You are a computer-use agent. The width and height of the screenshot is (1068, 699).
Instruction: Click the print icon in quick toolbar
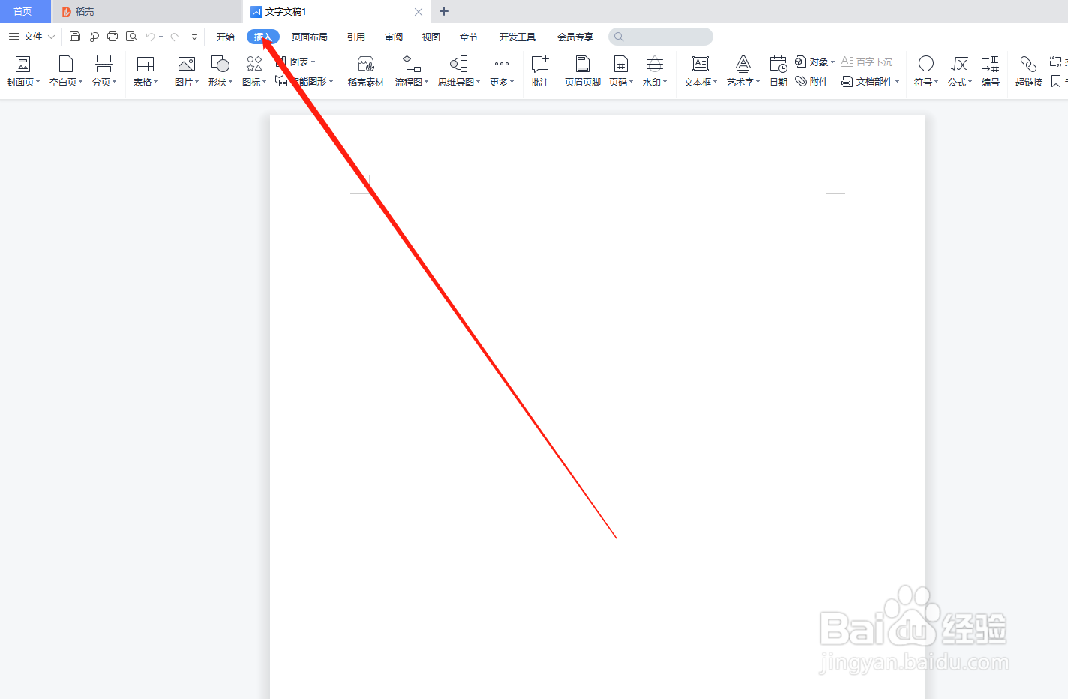pos(112,37)
